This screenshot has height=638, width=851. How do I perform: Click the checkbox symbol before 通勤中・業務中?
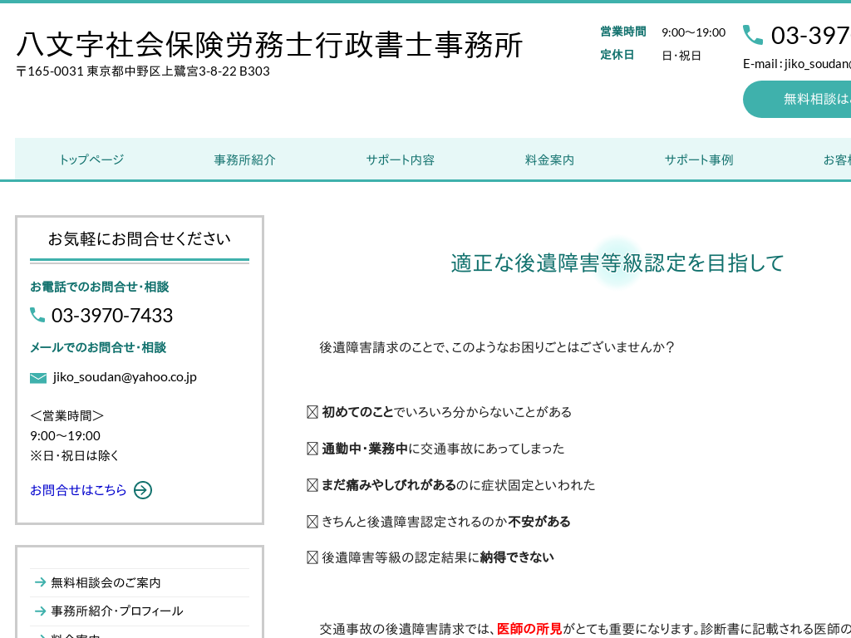click(312, 449)
